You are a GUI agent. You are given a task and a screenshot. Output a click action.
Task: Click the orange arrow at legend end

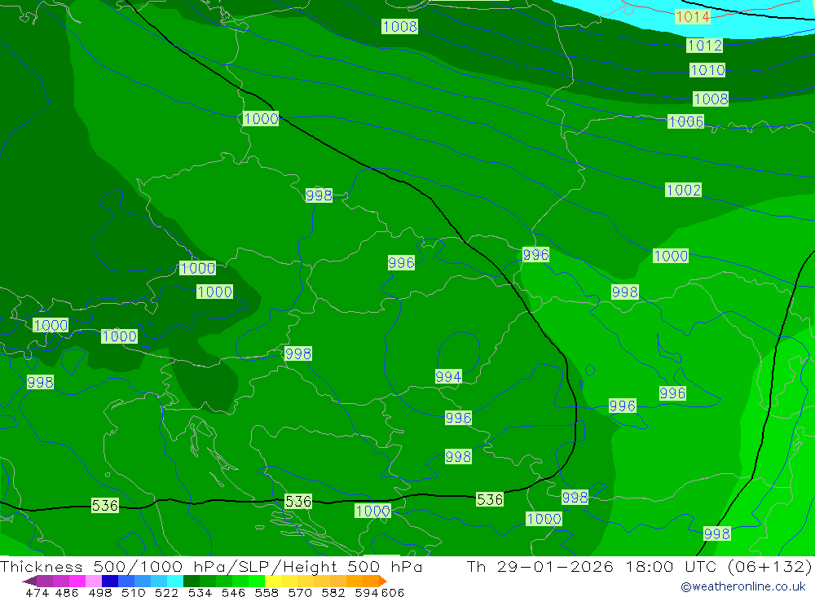tap(382, 581)
